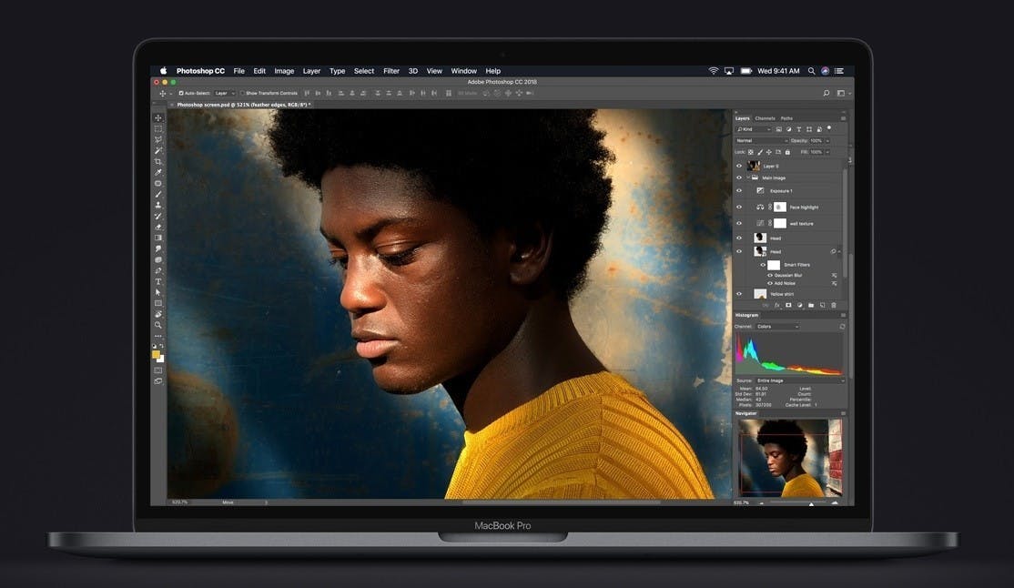
Task: Open the Histogram panel options menu
Action: pyautogui.click(x=843, y=315)
